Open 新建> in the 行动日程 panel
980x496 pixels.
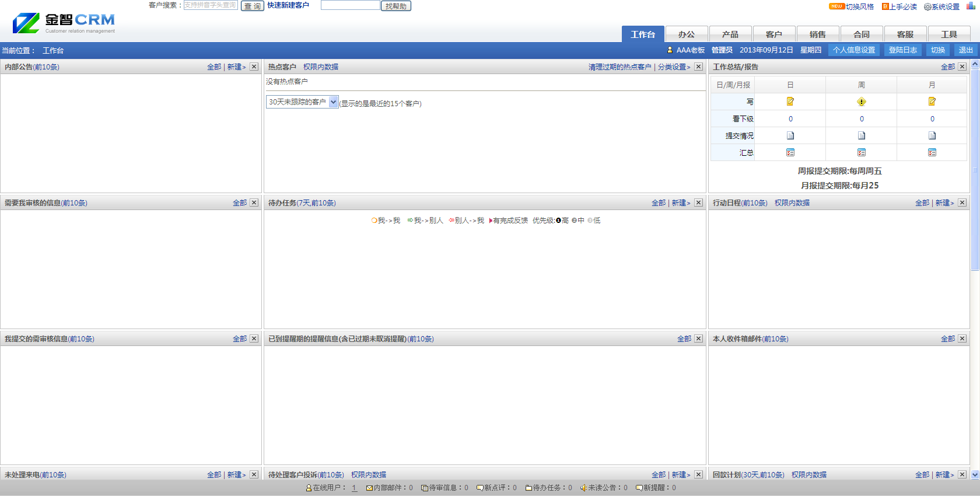tap(944, 203)
